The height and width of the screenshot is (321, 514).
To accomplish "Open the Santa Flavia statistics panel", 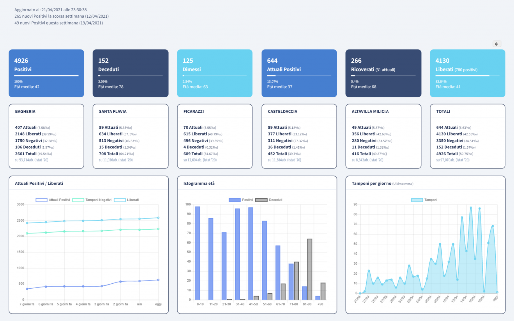I will click(x=131, y=135).
